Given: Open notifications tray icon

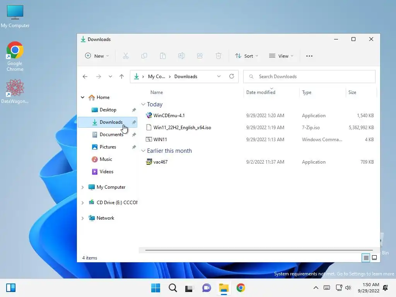Looking at the screenshot, I should point(386,288).
